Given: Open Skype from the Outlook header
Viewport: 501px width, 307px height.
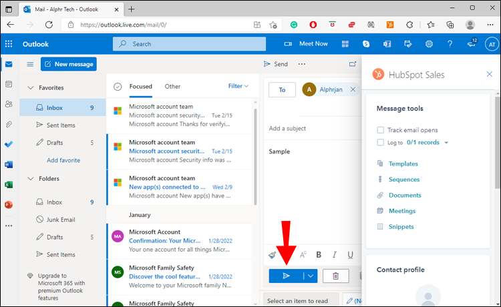Looking at the screenshot, I should 366,44.
